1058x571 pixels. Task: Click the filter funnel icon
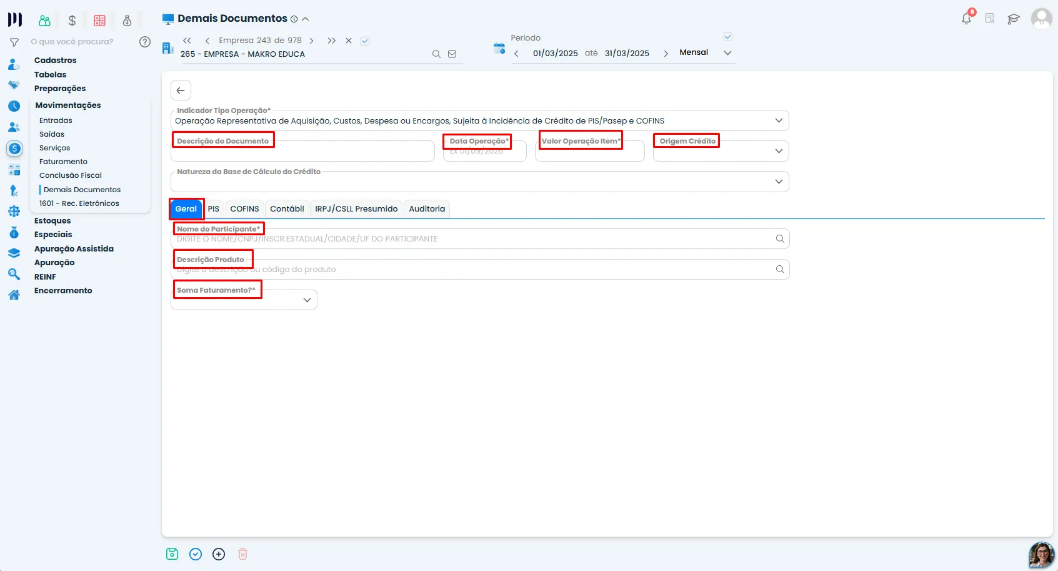[x=14, y=42]
